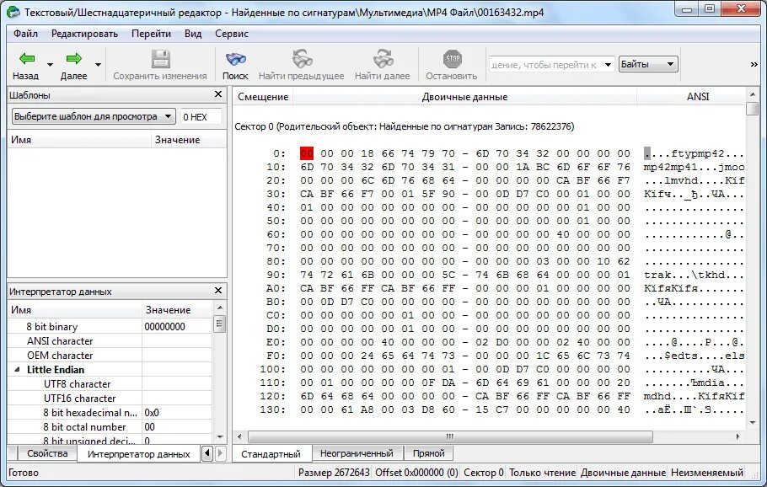Switch to the Свойства tab
767x487 pixels.
(47, 453)
